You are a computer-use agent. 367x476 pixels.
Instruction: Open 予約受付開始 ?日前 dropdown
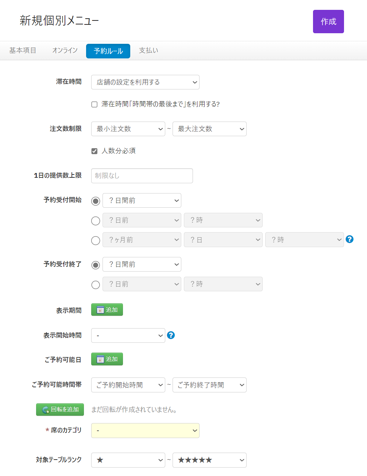pyautogui.click(x=142, y=220)
